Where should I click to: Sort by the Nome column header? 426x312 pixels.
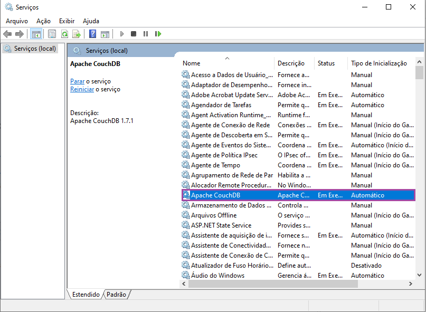coord(191,63)
